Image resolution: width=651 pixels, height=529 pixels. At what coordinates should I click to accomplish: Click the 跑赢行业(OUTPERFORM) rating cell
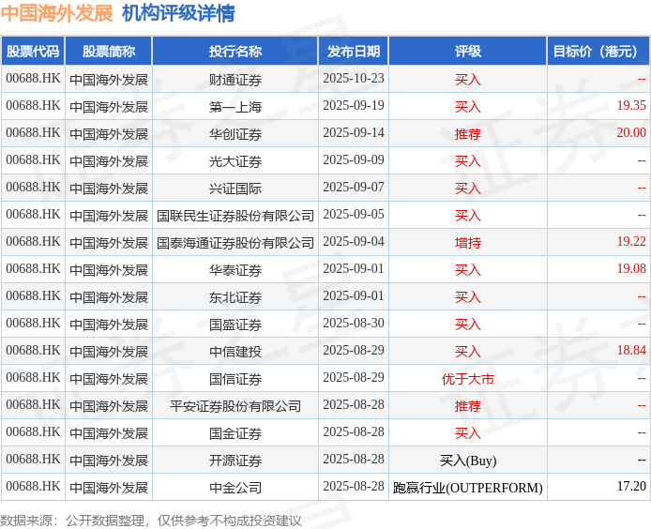[468, 488]
